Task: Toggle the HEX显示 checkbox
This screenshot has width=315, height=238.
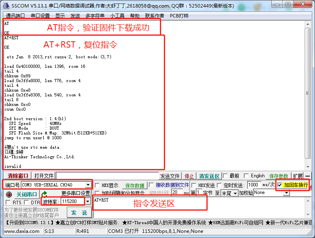Action: (97, 185)
